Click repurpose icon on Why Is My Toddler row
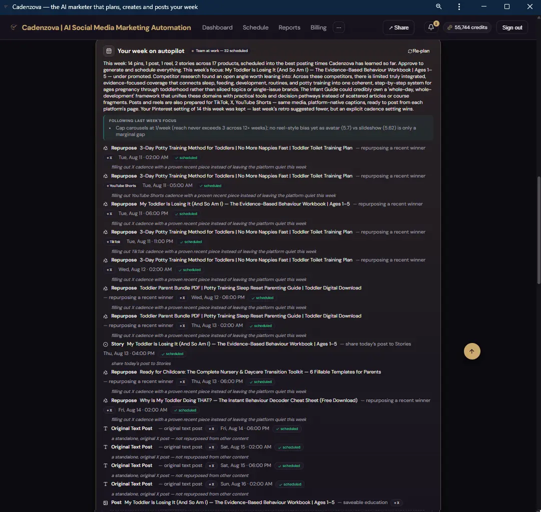Image resolution: width=541 pixels, height=512 pixels. click(x=106, y=400)
